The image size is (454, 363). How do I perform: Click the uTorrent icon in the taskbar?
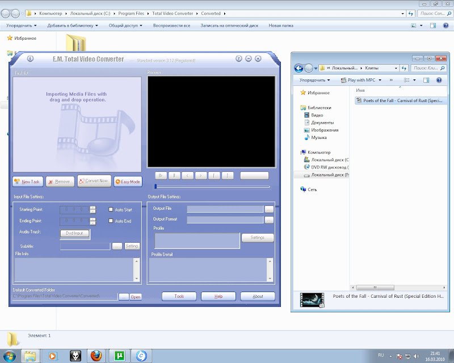tap(120, 356)
